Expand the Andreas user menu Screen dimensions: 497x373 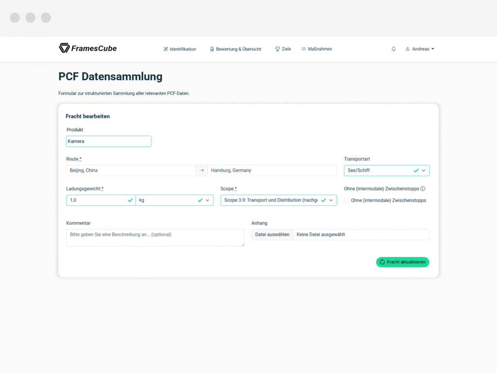click(420, 49)
